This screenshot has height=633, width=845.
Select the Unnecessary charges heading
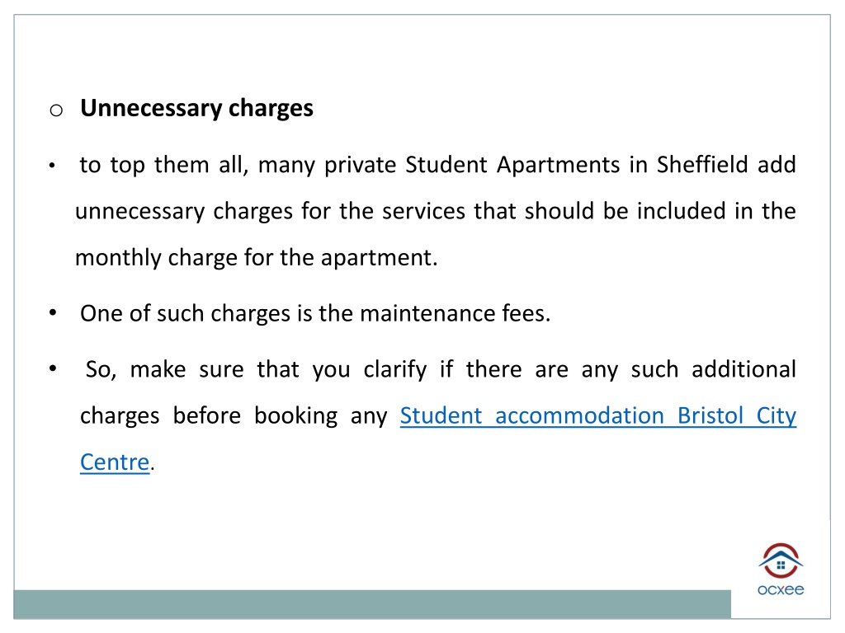[x=196, y=108]
